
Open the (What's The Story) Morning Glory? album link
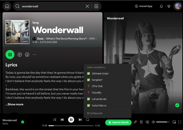pos(66,39)
